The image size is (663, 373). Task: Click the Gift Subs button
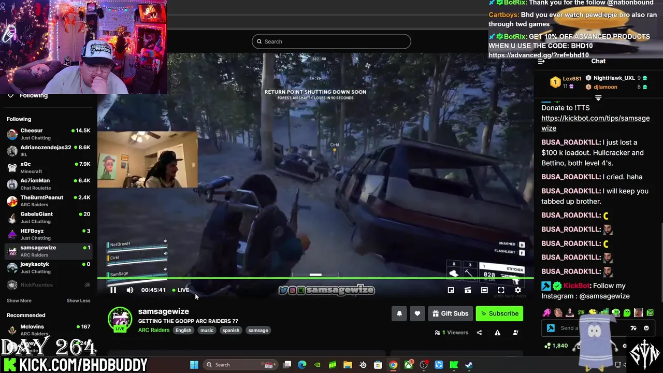450,313
